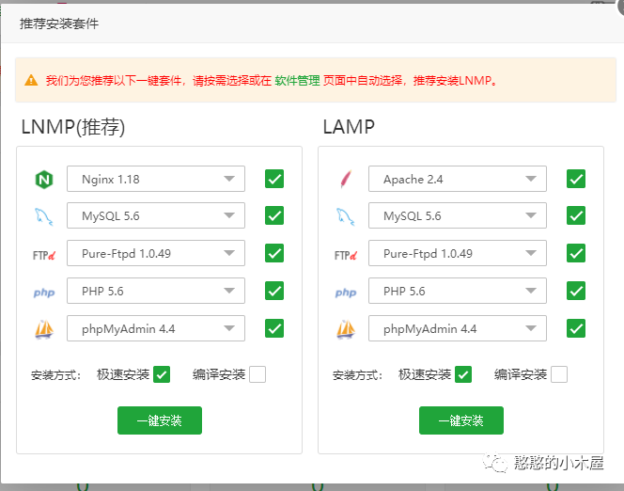Uncheck PHP 5.6 checkbox in LNMP
624x491 pixels.
tap(274, 291)
